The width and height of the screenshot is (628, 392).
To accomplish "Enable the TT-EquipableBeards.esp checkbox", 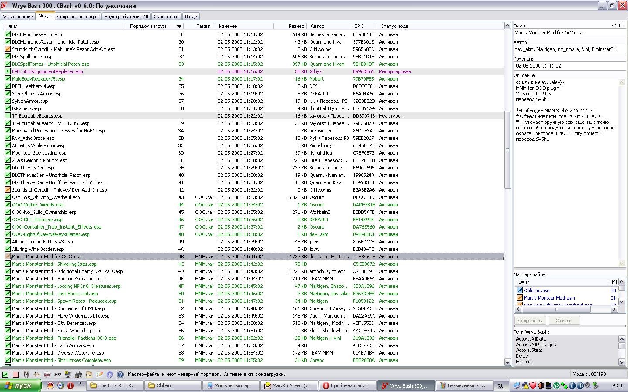I will (x=7, y=116).
